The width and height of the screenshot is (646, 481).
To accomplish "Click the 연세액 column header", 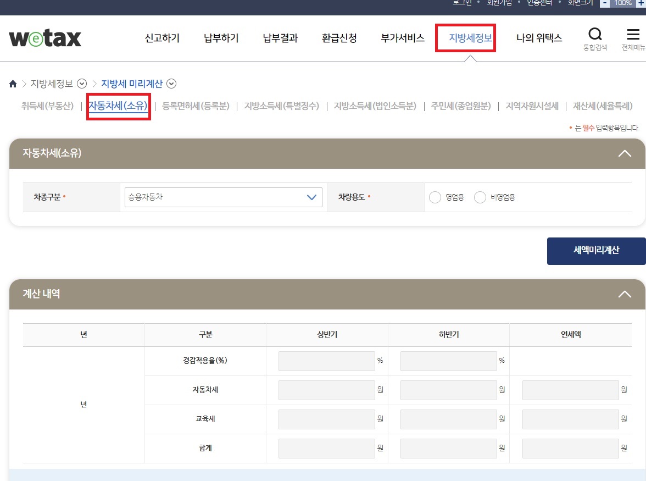I will click(571, 335).
